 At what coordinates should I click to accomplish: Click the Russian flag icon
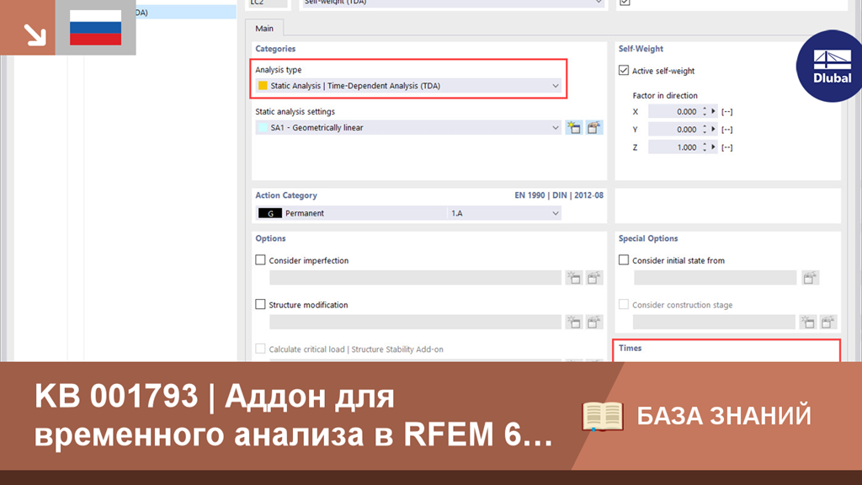click(96, 28)
